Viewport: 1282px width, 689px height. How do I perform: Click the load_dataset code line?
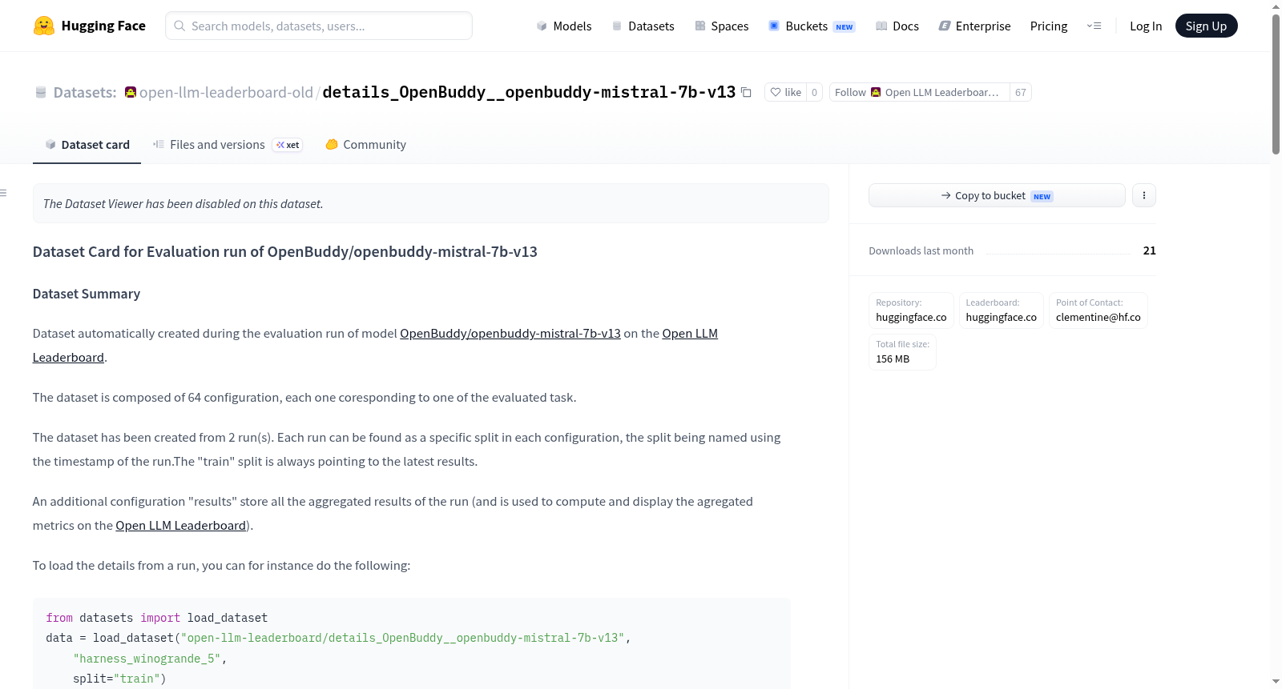click(338, 638)
